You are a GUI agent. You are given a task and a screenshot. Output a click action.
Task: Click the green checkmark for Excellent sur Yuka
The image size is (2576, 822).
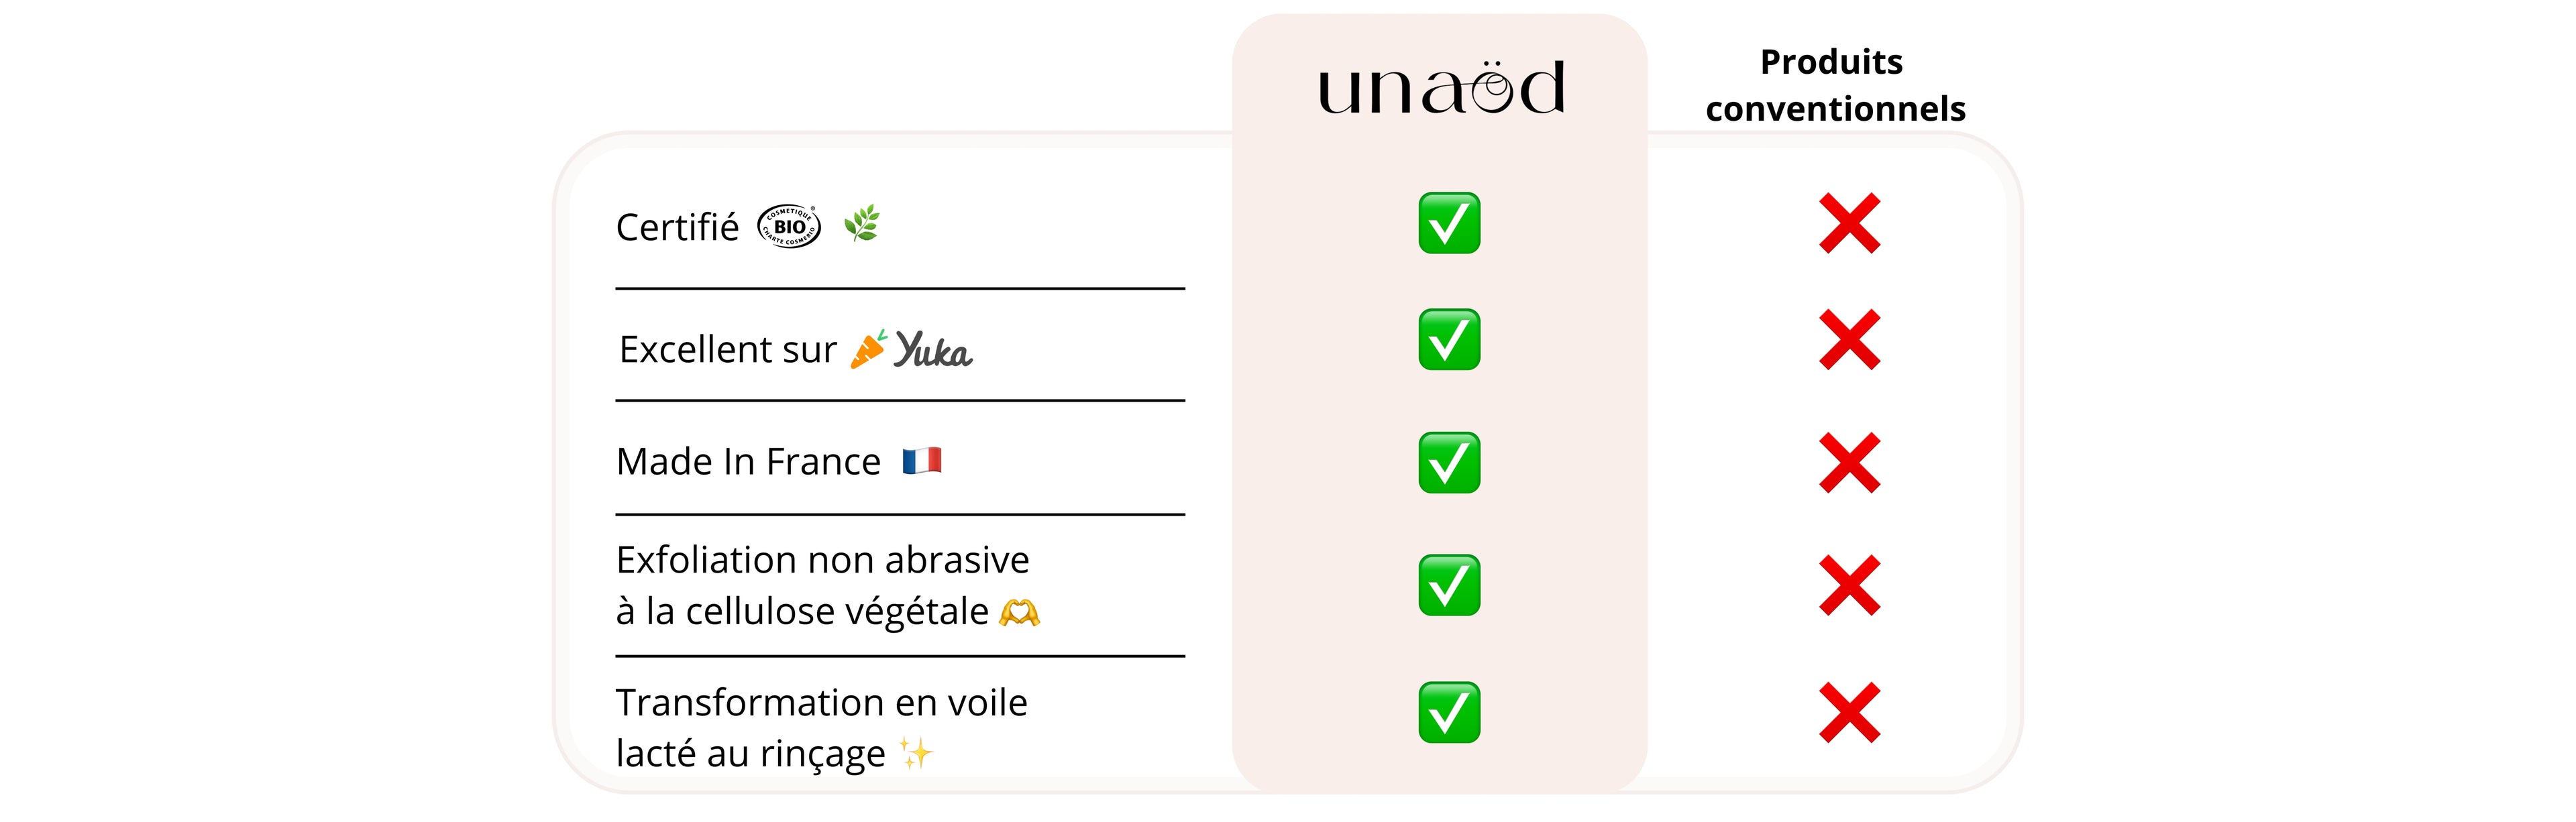[x=1449, y=340]
